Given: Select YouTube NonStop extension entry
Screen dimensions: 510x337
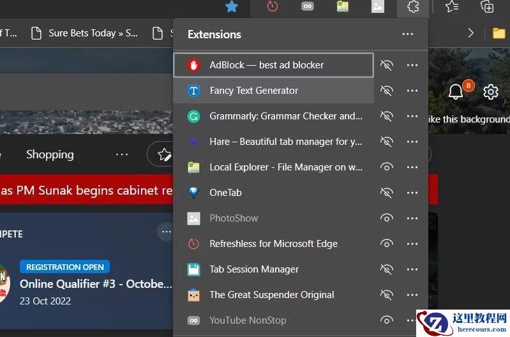Looking at the screenshot, I should 274,320.
